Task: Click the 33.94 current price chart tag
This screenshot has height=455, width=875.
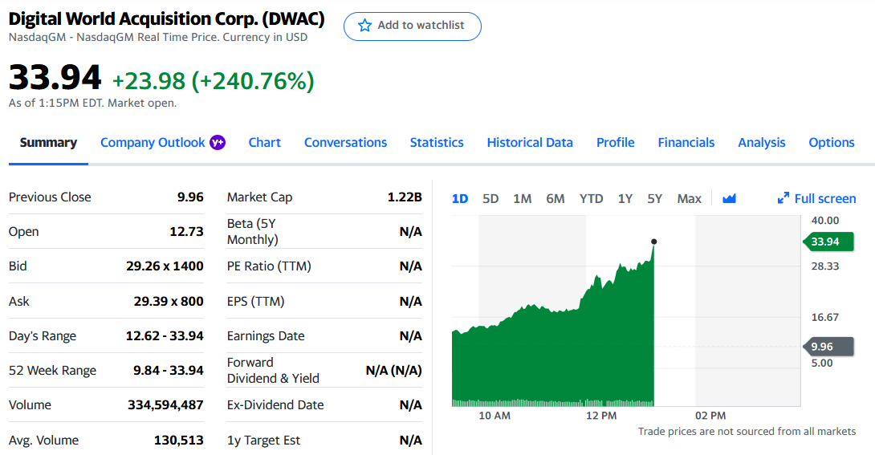Action: (x=828, y=242)
